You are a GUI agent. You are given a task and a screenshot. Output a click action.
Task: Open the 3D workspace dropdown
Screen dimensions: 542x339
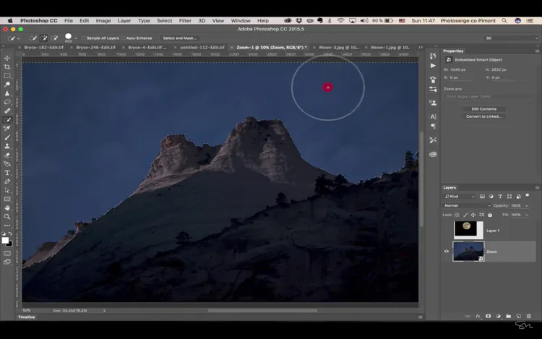click(512, 38)
